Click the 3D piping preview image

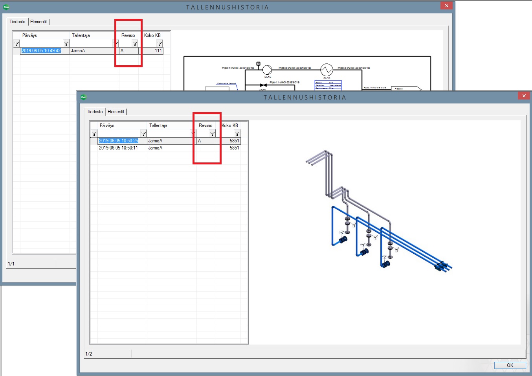click(x=379, y=210)
